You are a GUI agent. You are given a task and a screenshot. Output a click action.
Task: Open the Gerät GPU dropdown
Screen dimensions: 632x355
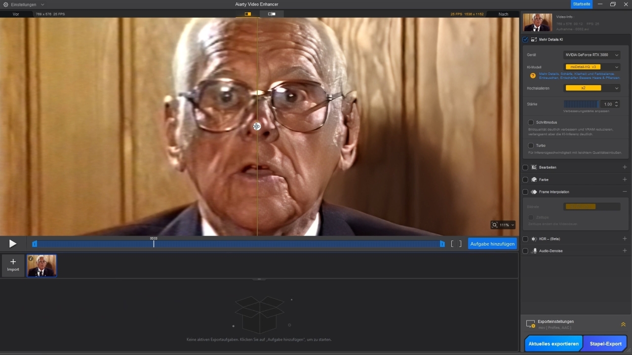click(592, 55)
